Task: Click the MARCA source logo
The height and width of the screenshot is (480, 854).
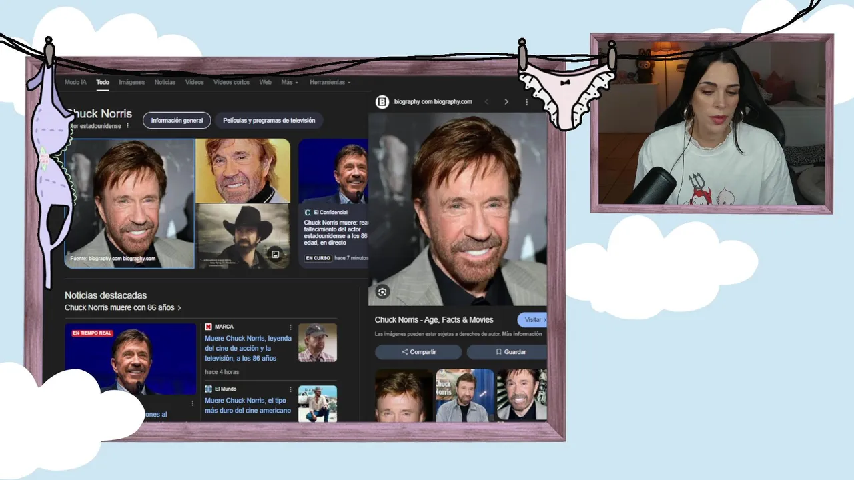Action: pyautogui.click(x=209, y=327)
